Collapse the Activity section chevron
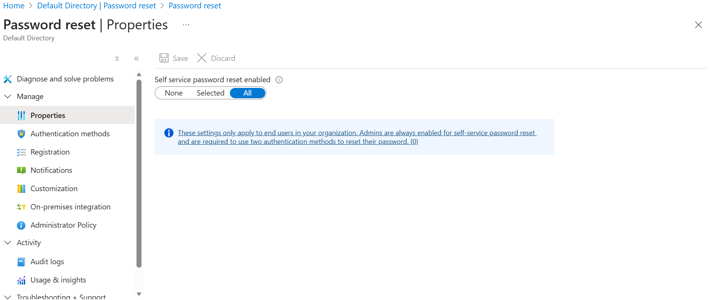This screenshot has height=300, width=713. pos(8,243)
